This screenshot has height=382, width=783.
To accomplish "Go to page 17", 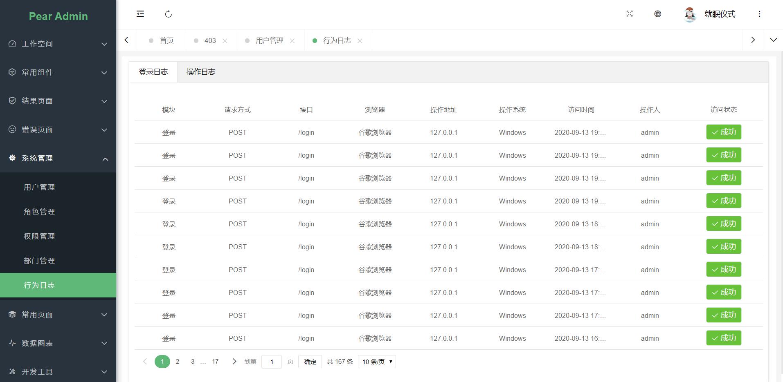I will click(215, 362).
